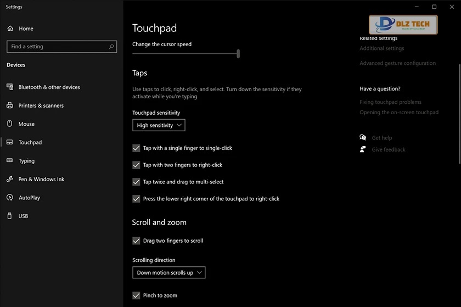This screenshot has height=307, width=461.
Task: Uncheck Tap with a single finger to single-click
Action: tap(136, 148)
